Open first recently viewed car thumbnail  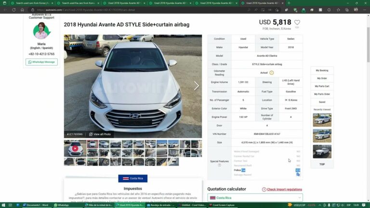coord(322,120)
